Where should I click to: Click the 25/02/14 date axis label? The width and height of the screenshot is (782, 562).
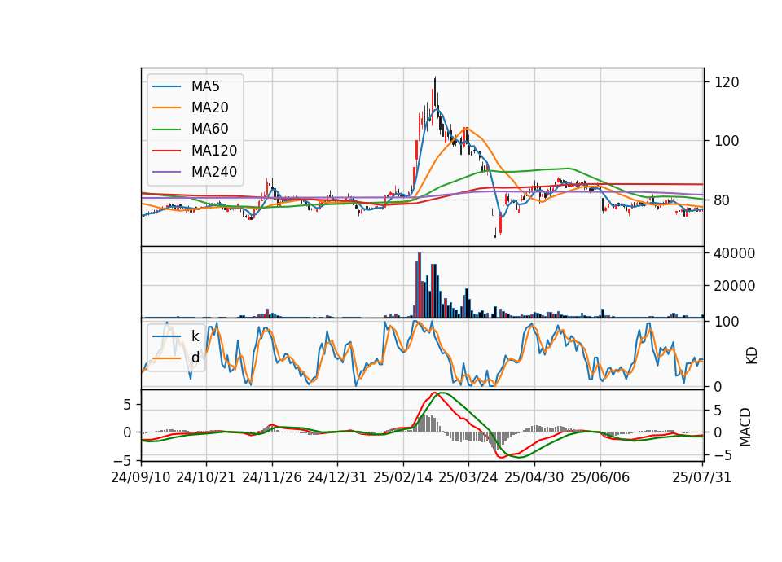tap(403, 477)
